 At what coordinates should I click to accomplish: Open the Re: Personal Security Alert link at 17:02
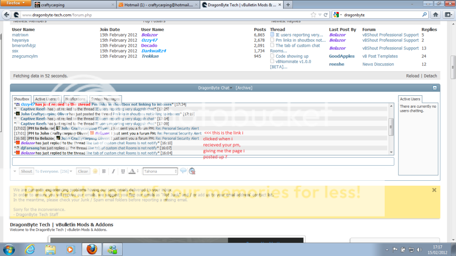pyautogui.click(x=178, y=128)
